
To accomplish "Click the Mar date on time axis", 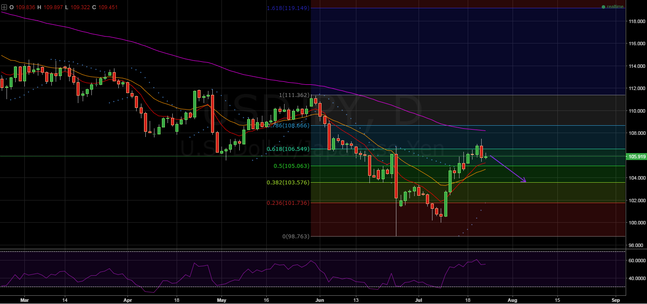I will coord(24,300).
